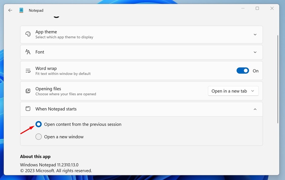
Task: Click the When Notepad starts tab icon
Action: coord(28,109)
